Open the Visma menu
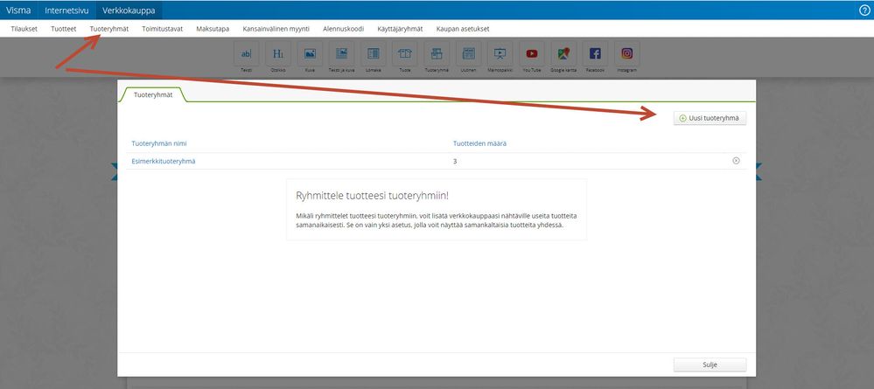 18,10
